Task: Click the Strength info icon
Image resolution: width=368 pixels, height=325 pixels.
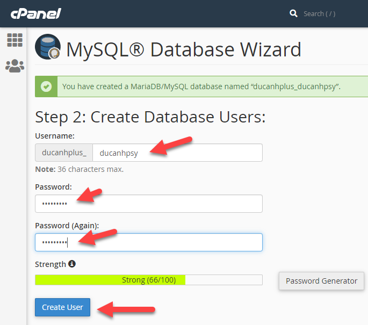Action: pyautogui.click(x=72, y=264)
